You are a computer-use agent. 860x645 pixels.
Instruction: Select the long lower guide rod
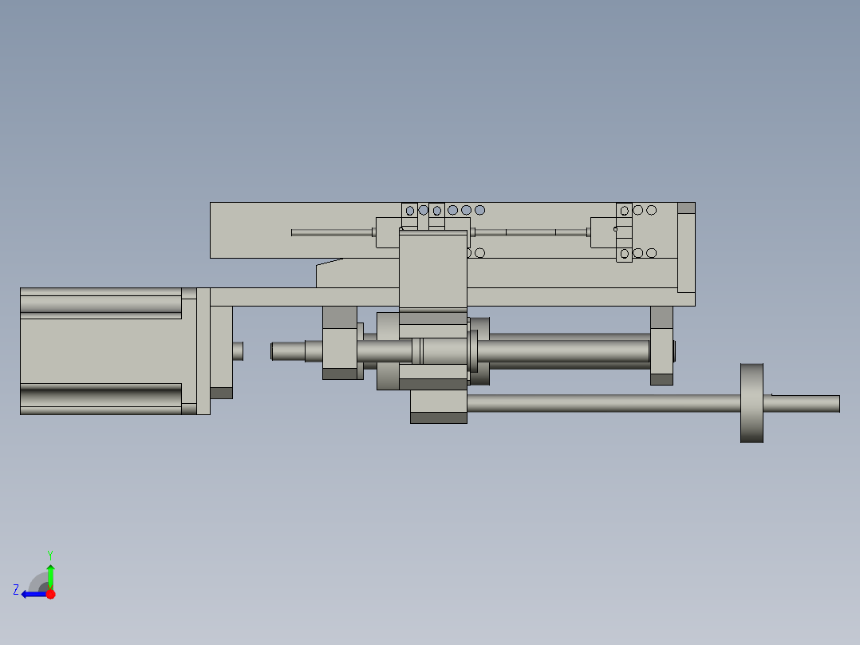point(603,403)
